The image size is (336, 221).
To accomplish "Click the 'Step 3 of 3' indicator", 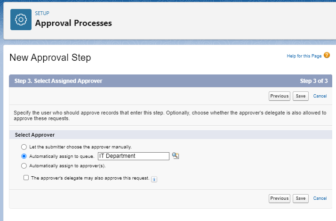I will 314,81.
